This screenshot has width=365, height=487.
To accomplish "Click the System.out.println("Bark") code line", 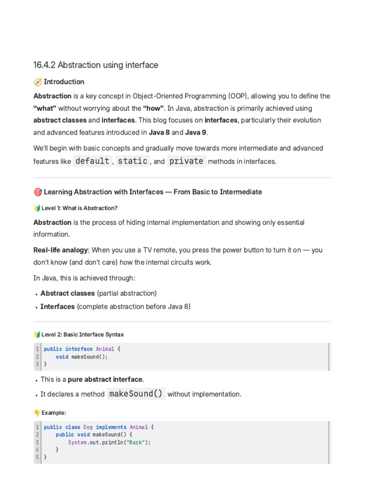I will coord(109,442).
